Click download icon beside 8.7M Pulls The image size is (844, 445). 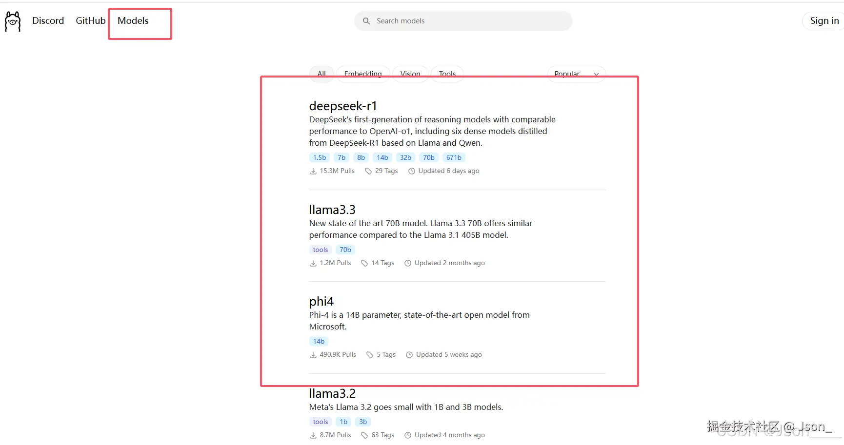pos(313,435)
